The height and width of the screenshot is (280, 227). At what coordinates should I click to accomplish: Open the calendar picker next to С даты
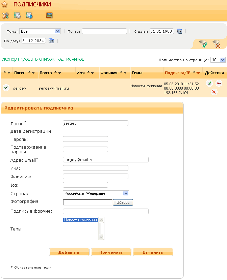pyautogui.click(x=179, y=31)
